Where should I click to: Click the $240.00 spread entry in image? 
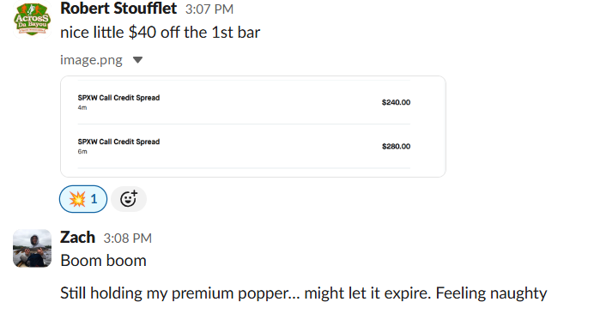click(396, 102)
